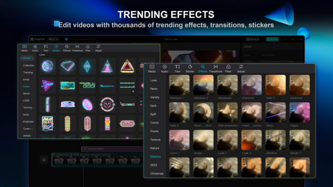333x187 pixels.
Task: Open the Menu dropdown in CapCut title bar
Action: 53,39
